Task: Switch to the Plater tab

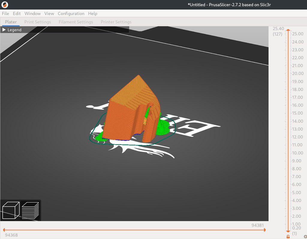Action: coord(11,22)
